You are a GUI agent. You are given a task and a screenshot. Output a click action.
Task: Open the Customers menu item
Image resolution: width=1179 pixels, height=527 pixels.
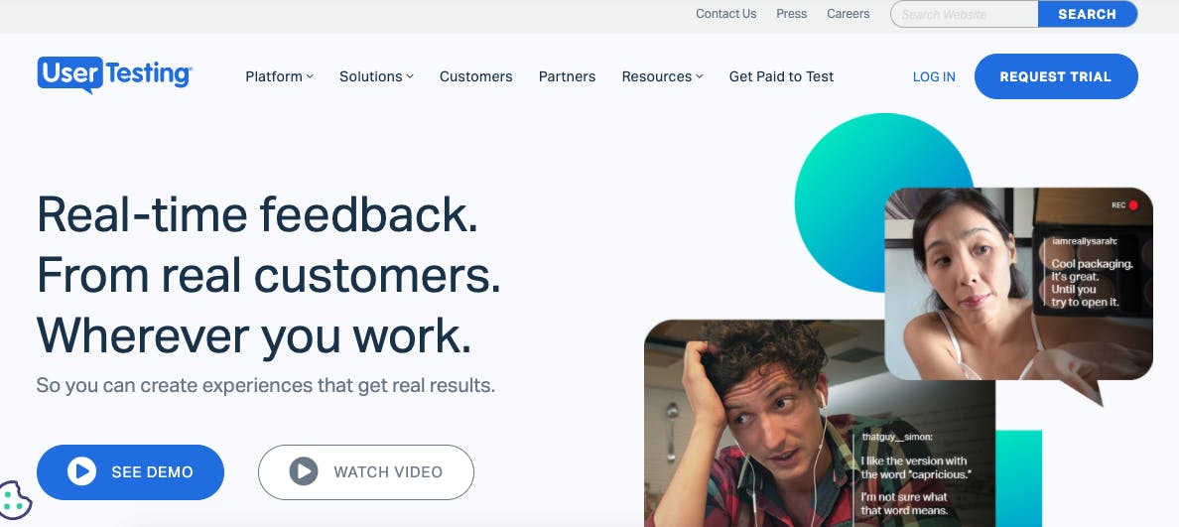[x=476, y=76]
